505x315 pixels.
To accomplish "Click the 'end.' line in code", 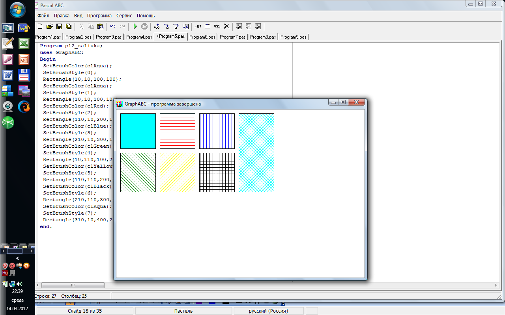I will click(x=46, y=227).
